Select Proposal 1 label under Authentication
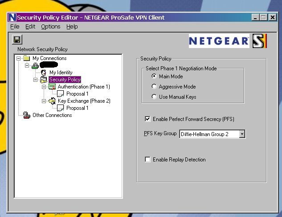The image size is (282, 217). pyautogui.click(x=78, y=94)
